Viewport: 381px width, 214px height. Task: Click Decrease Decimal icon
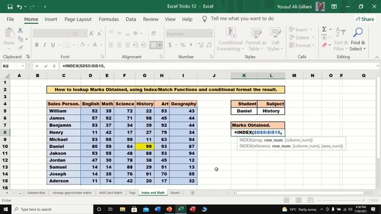click(x=209, y=45)
